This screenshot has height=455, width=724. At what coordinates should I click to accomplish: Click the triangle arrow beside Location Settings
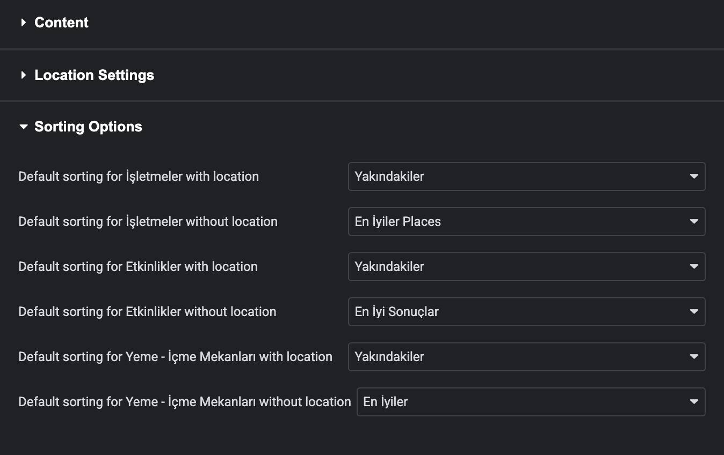pyautogui.click(x=23, y=75)
